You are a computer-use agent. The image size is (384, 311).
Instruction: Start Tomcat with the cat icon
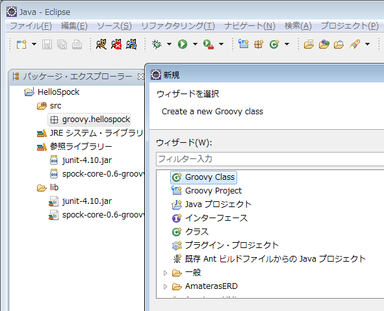101,44
